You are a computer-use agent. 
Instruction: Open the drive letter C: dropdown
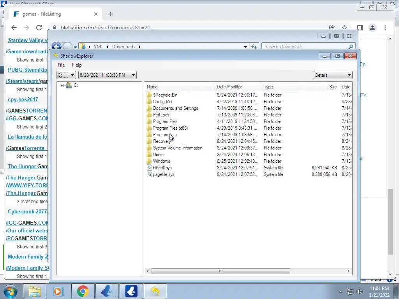pos(66,75)
